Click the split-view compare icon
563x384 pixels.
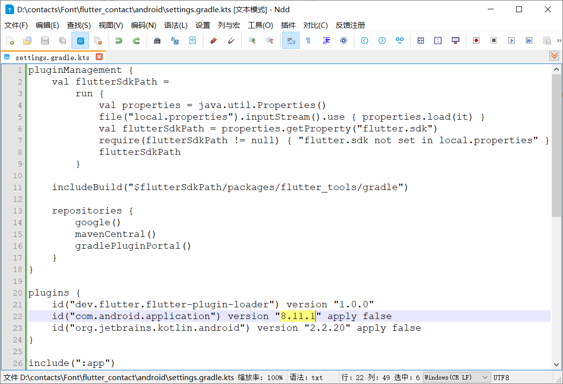[x=438, y=41]
